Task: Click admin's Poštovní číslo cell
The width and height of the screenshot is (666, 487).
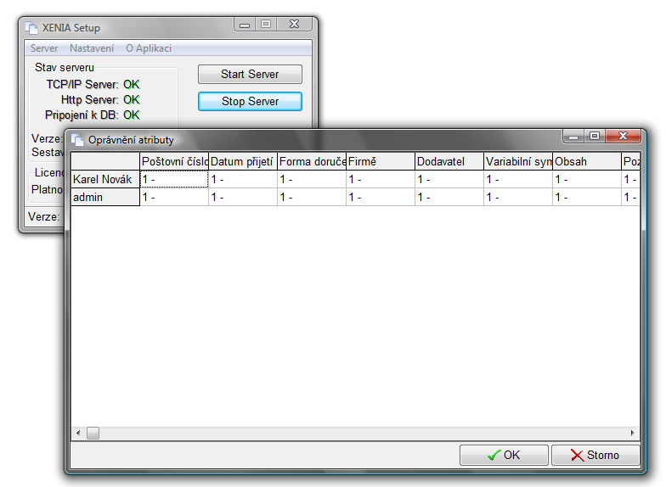Action: point(174,197)
